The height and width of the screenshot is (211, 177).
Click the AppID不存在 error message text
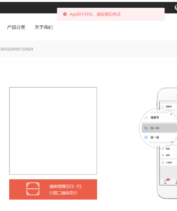[95, 14]
